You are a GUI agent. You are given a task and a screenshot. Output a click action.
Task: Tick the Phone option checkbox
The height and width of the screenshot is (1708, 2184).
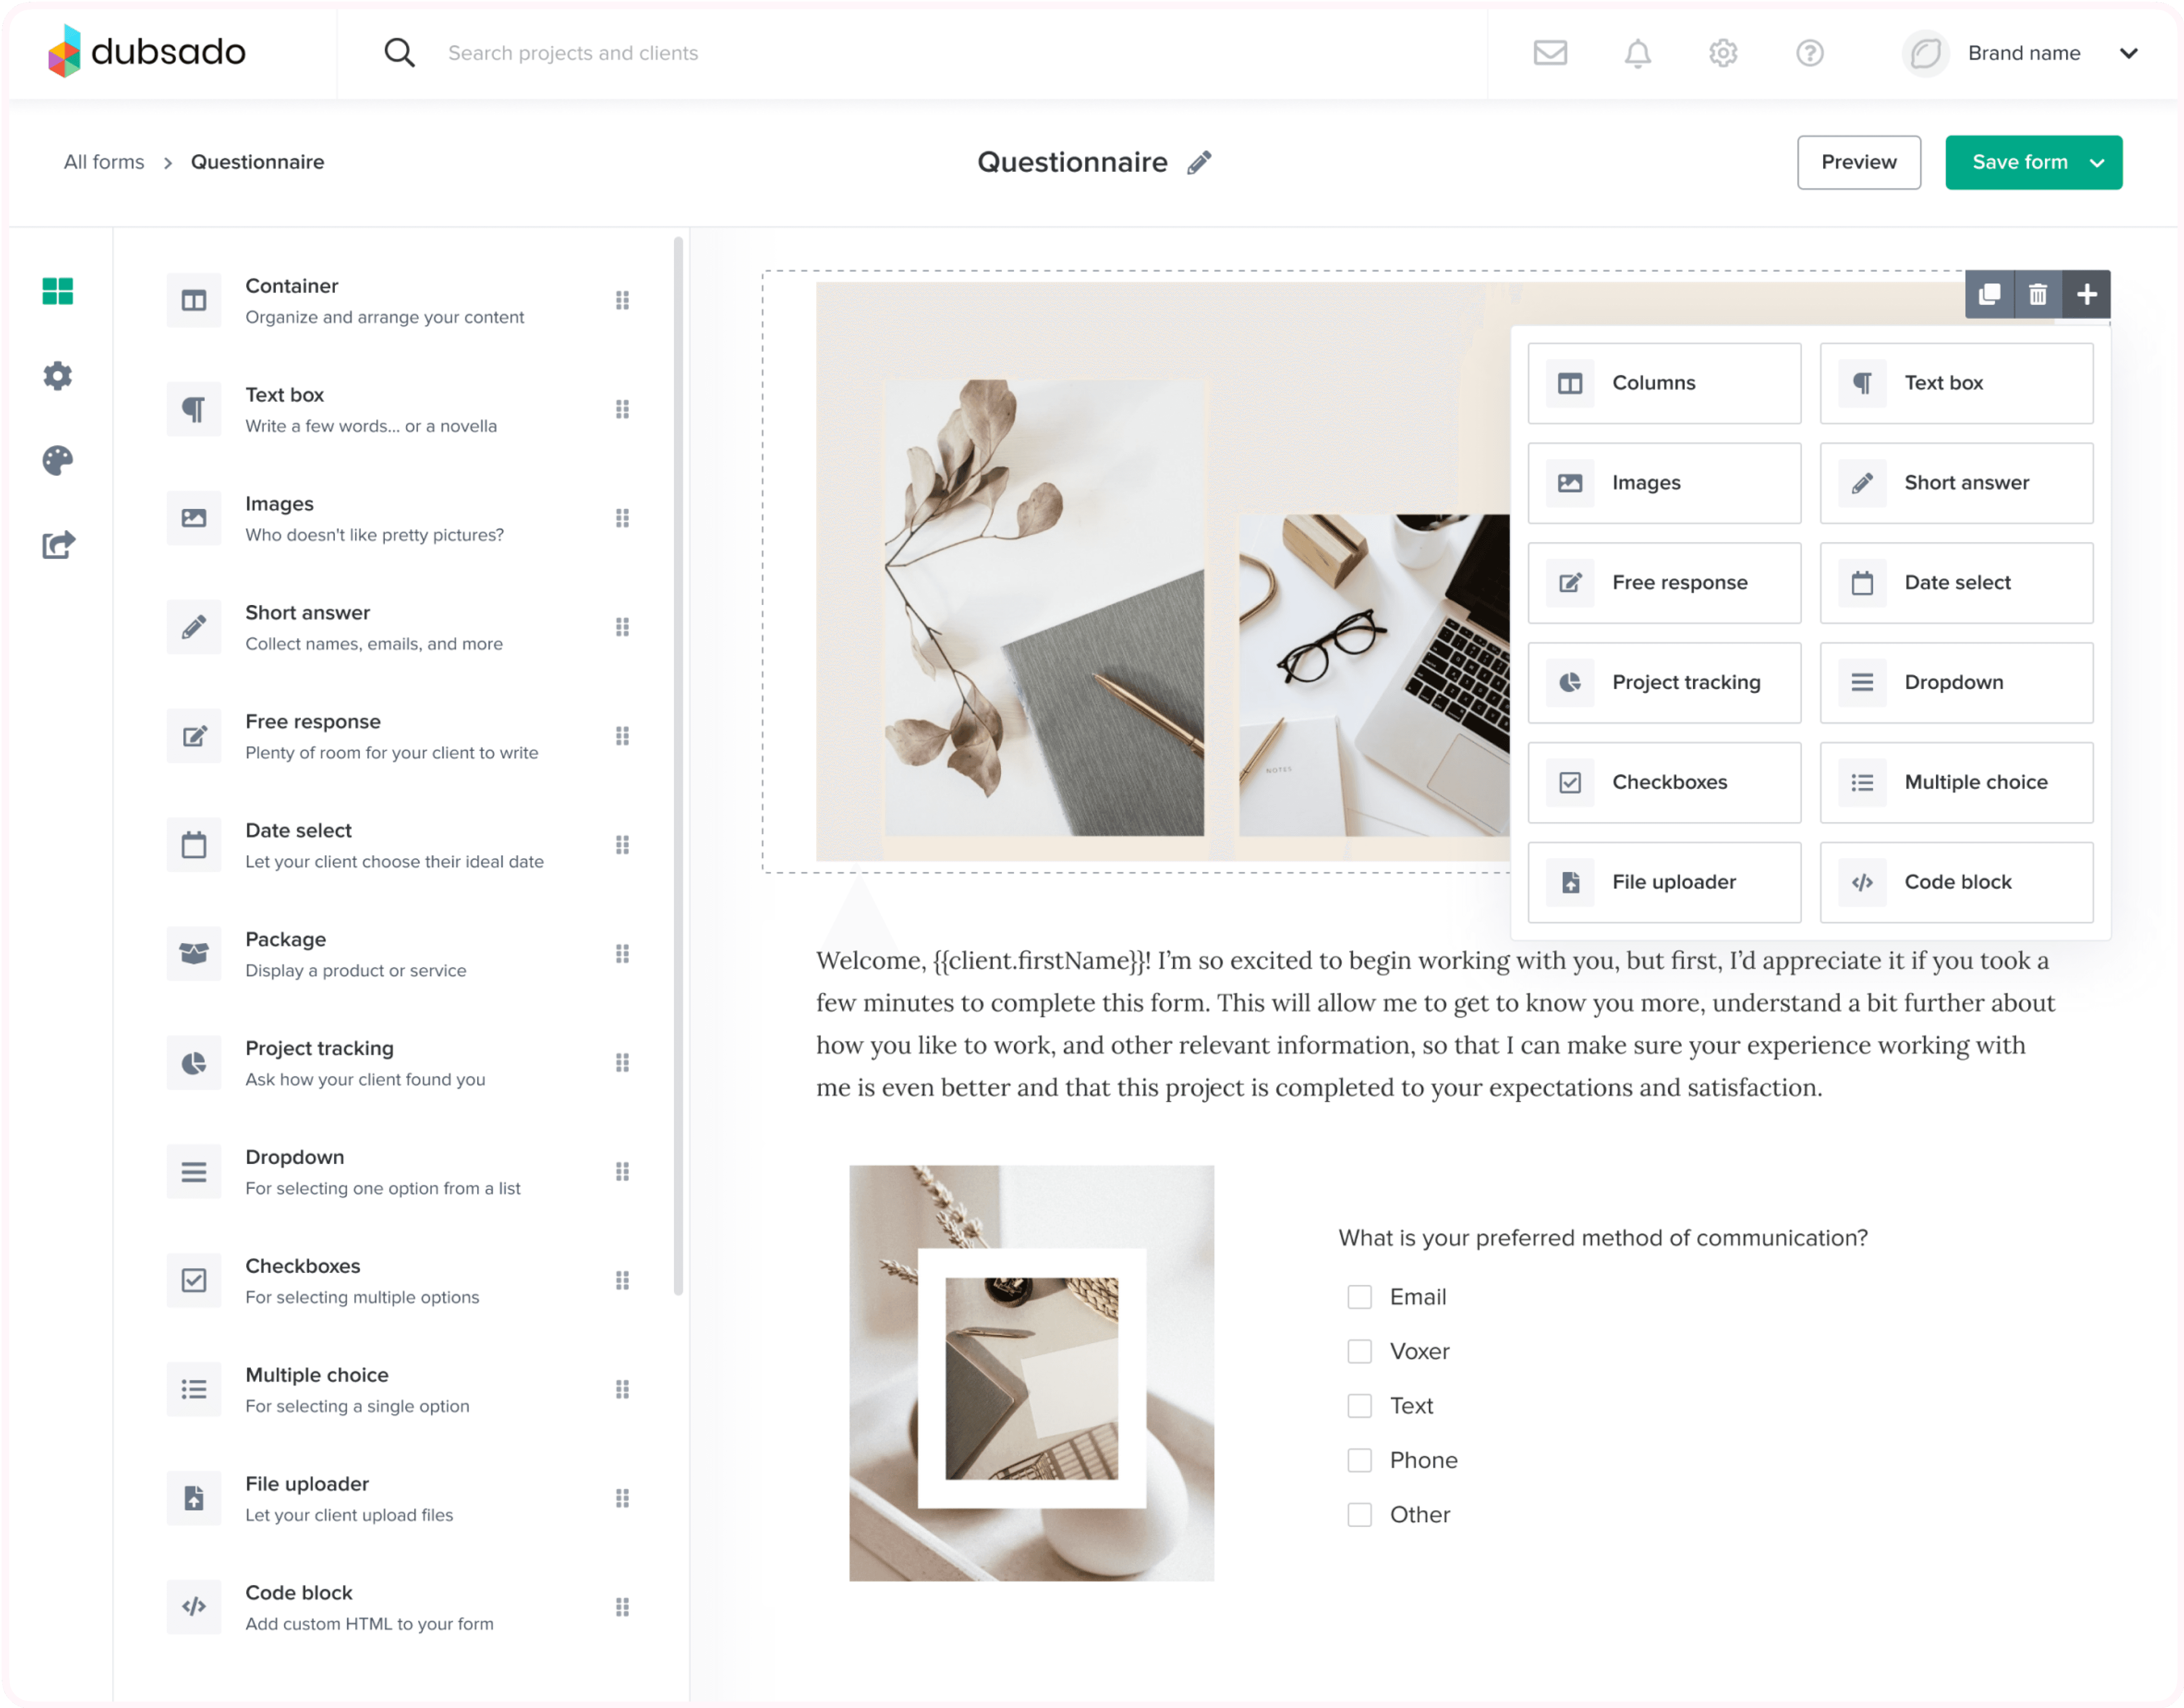[1359, 1460]
